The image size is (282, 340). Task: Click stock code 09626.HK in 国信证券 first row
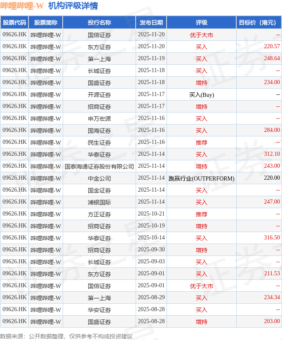point(14,35)
